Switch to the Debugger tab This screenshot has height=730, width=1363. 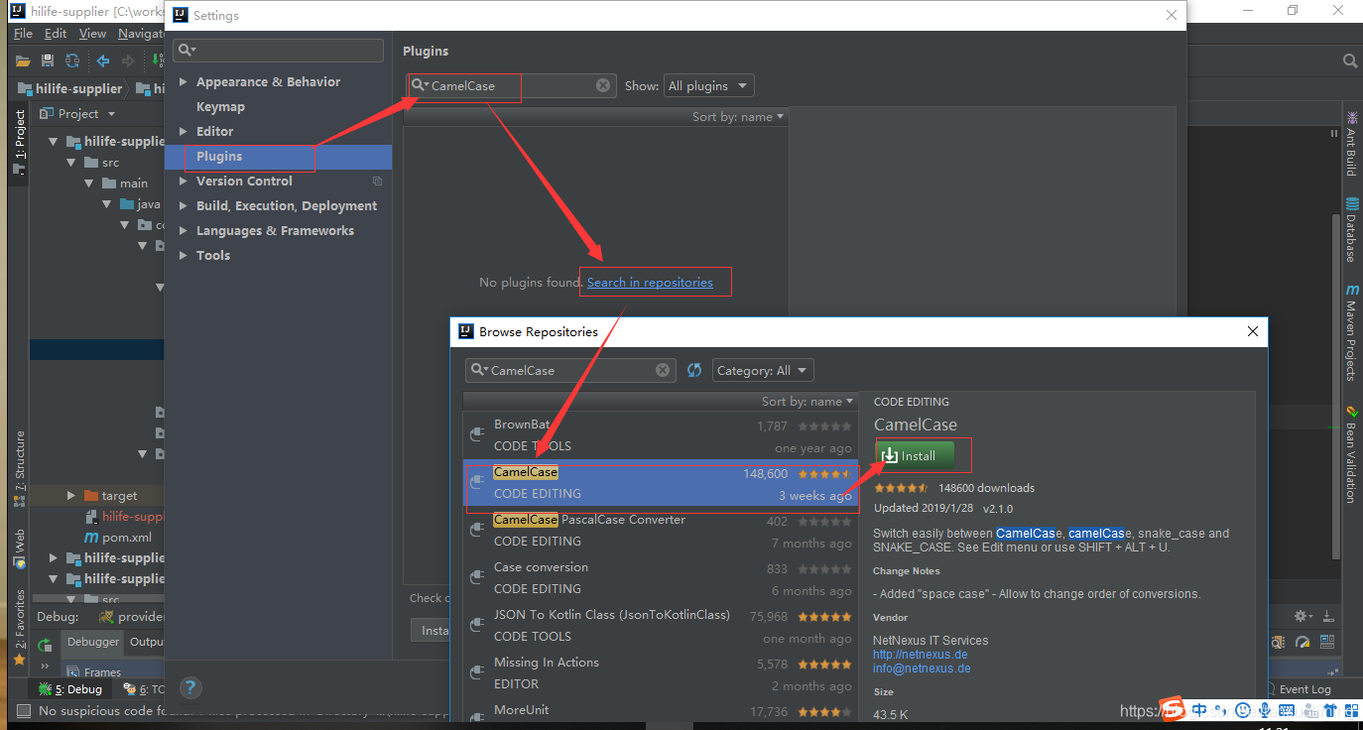pyautogui.click(x=93, y=642)
